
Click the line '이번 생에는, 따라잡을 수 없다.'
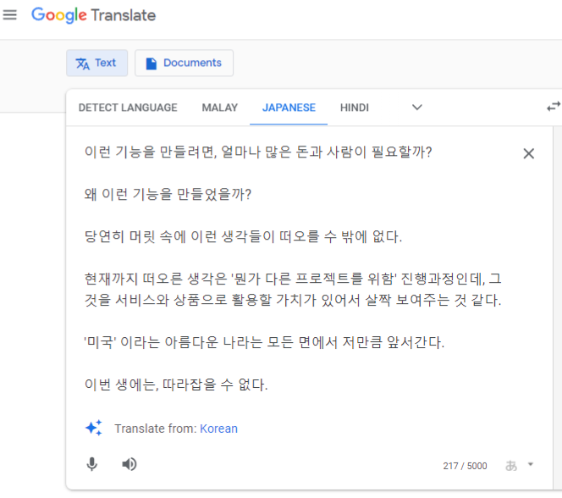(176, 385)
